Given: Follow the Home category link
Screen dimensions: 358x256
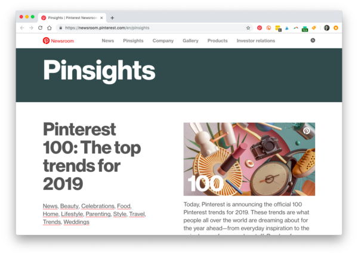Looking at the screenshot, I should click(51, 214).
